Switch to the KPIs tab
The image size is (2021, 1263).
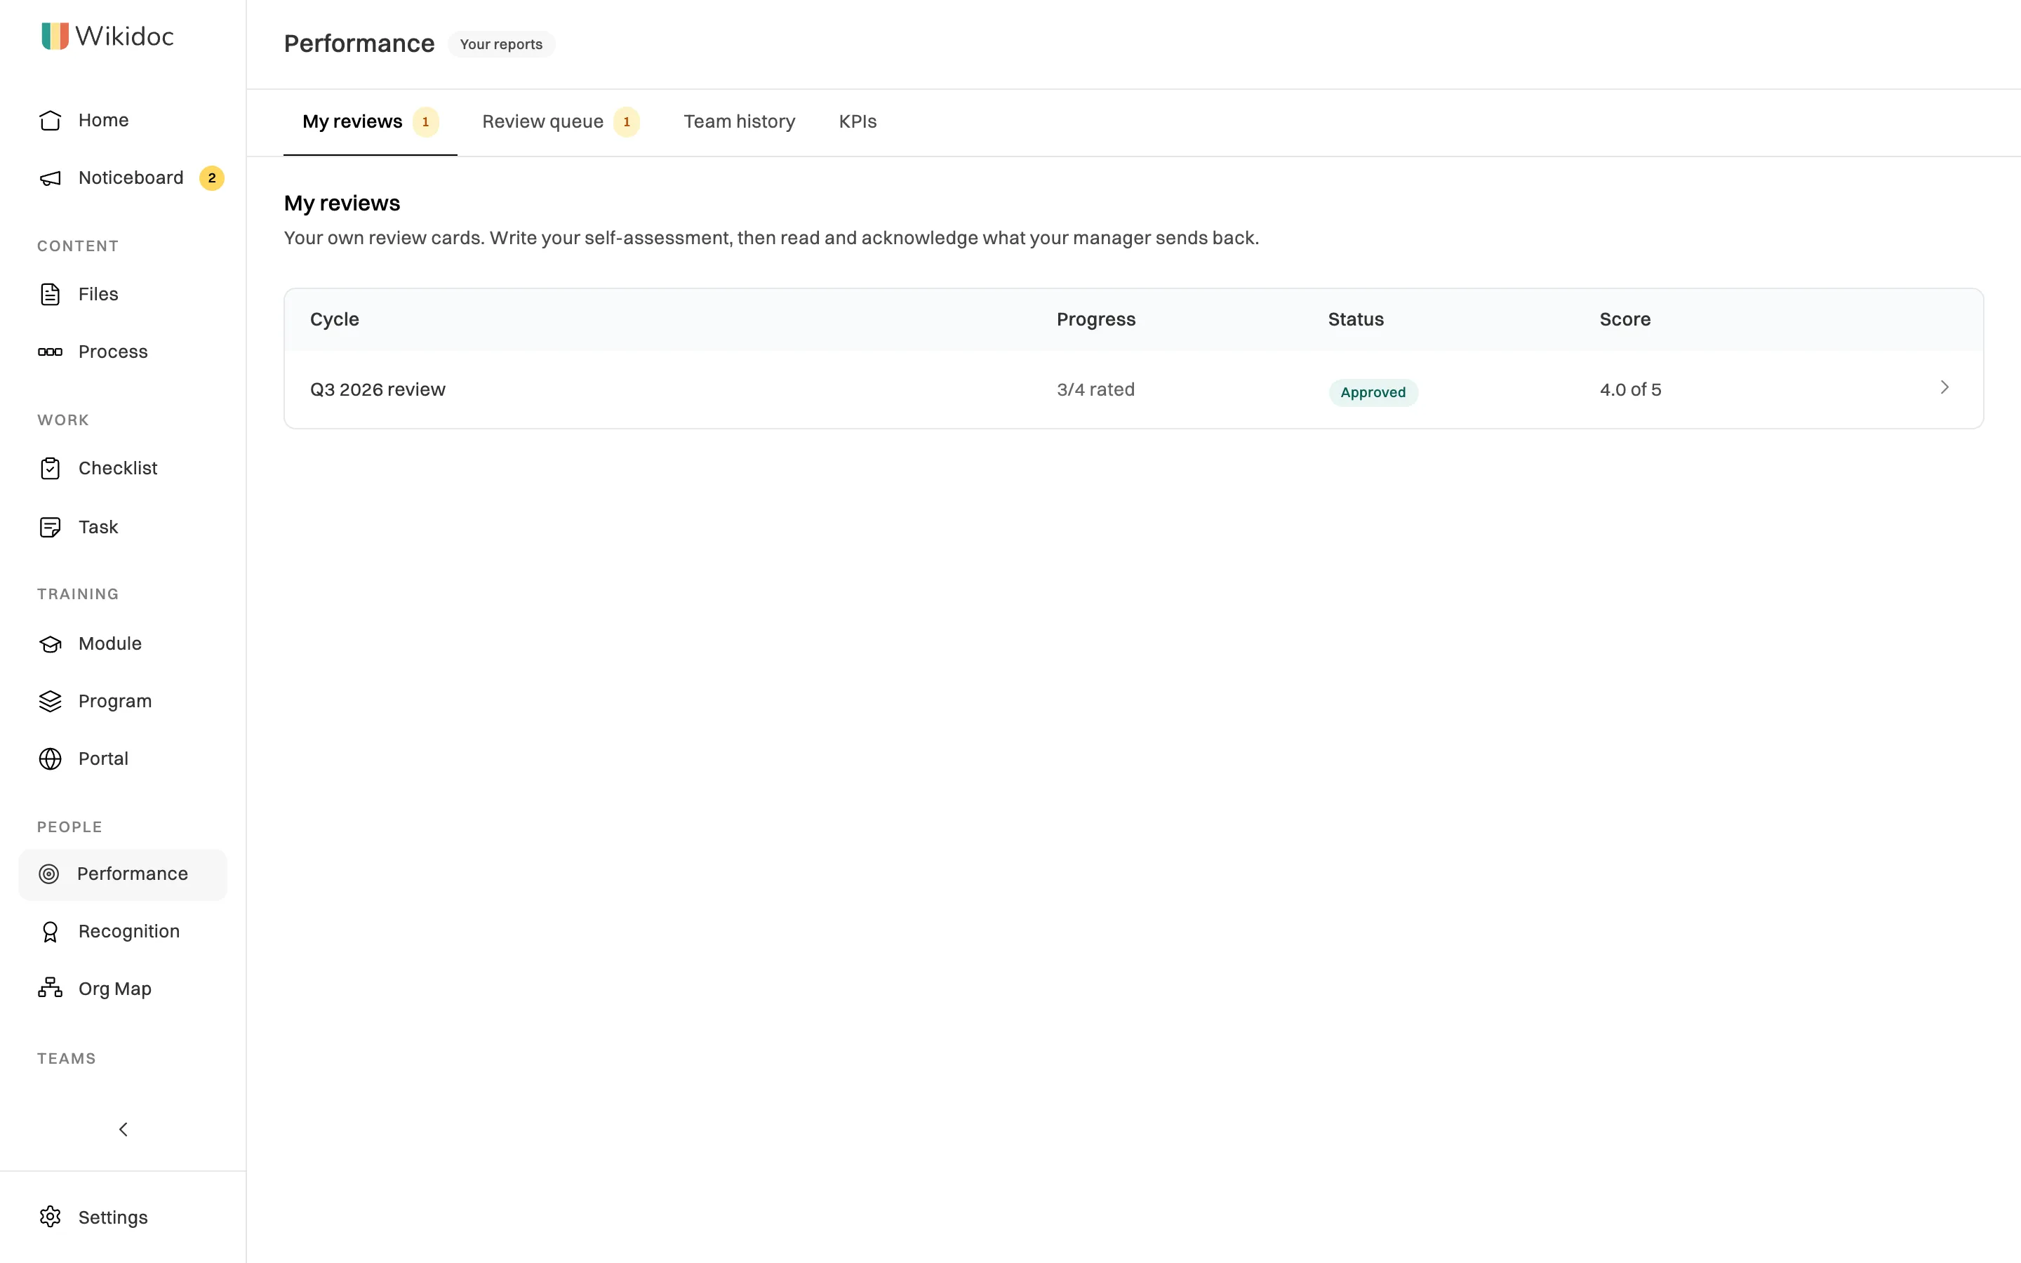pyautogui.click(x=858, y=122)
